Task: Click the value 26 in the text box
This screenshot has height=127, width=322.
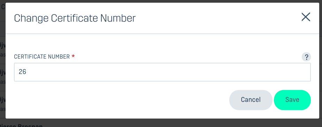Action: [x=22, y=72]
